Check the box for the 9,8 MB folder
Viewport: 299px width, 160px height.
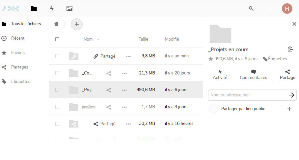[57, 56]
